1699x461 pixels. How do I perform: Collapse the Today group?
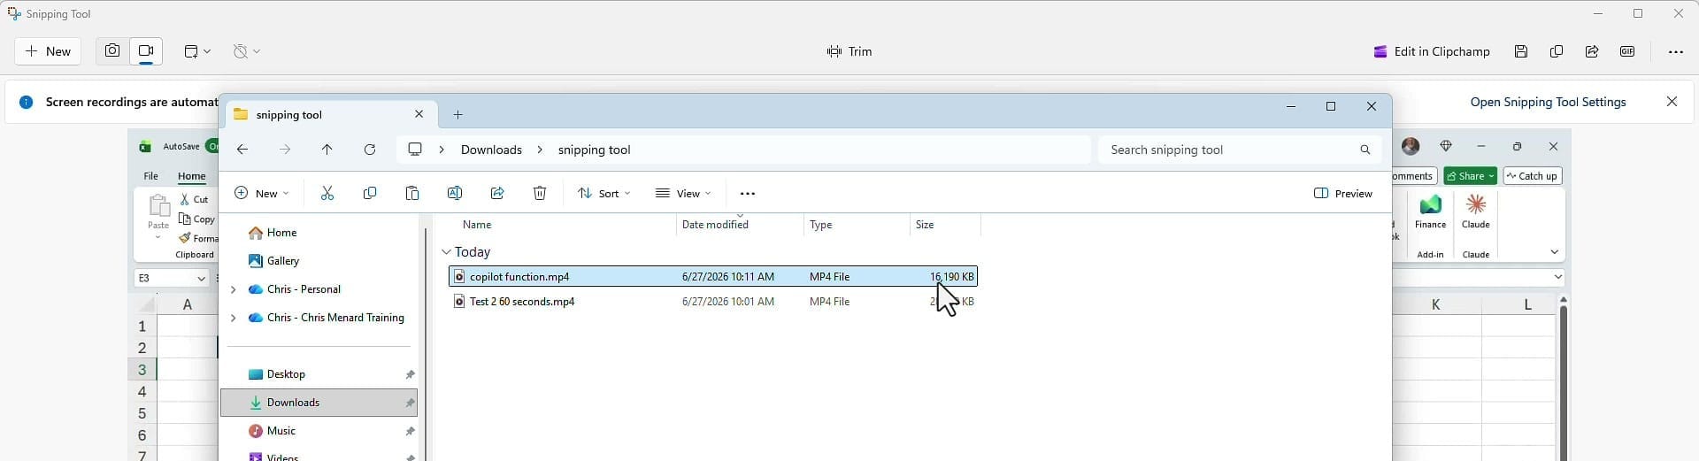pyautogui.click(x=446, y=252)
